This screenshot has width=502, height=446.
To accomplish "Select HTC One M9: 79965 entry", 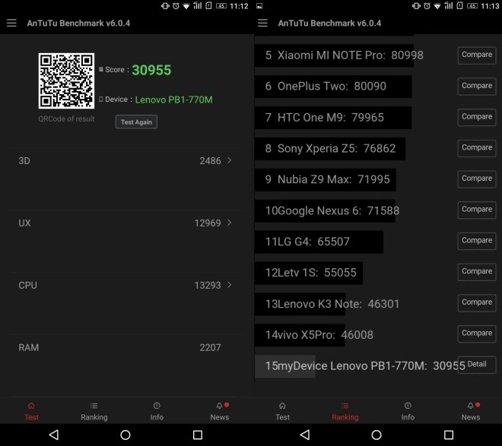I will (x=324, y=117).
